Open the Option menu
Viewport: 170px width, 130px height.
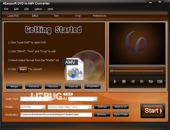pos(38,9)
